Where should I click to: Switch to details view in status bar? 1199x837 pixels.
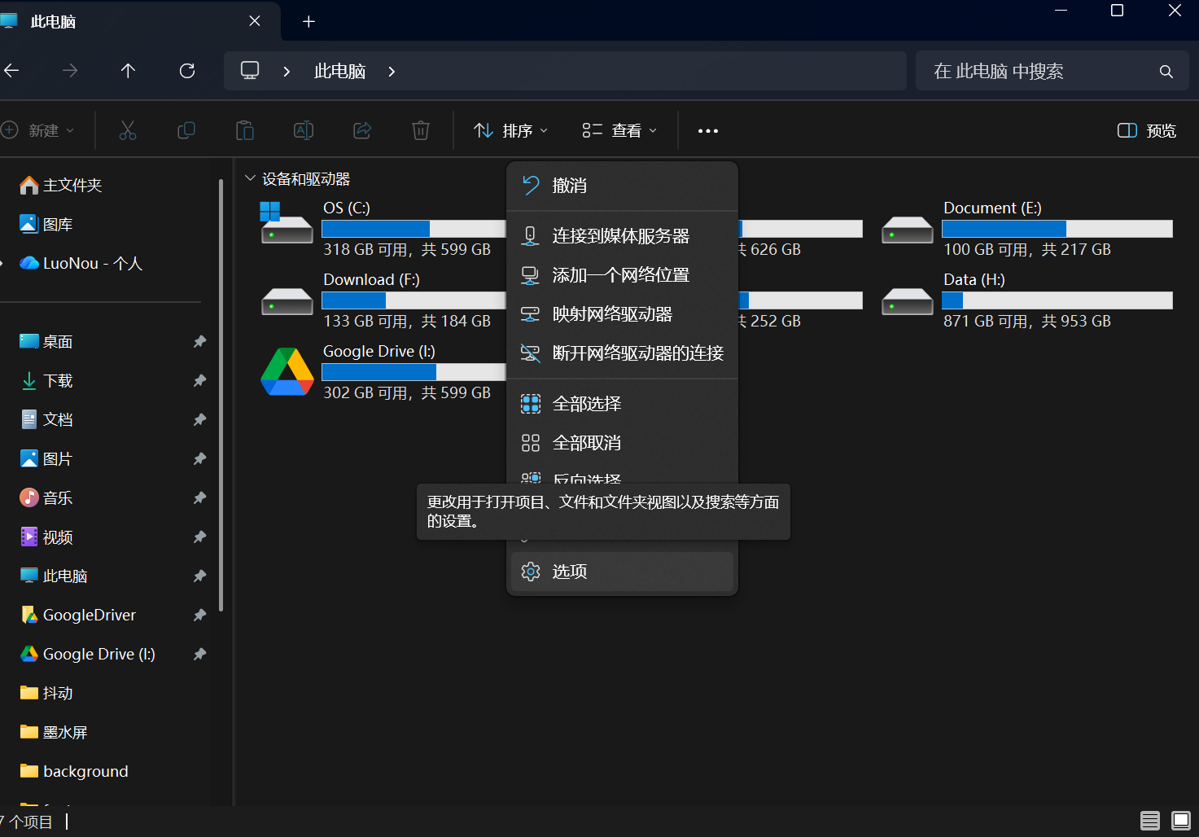point(1149,821)
